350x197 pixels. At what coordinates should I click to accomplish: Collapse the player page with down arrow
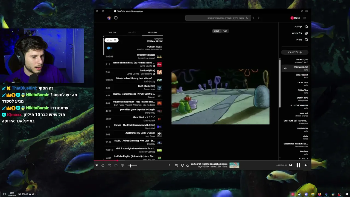pyautogui.click(x=97, y=165)
